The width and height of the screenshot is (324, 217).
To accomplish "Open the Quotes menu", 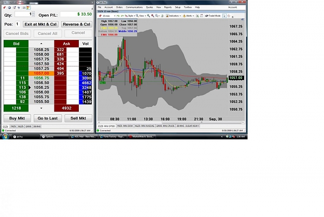I will coord(149,7).
